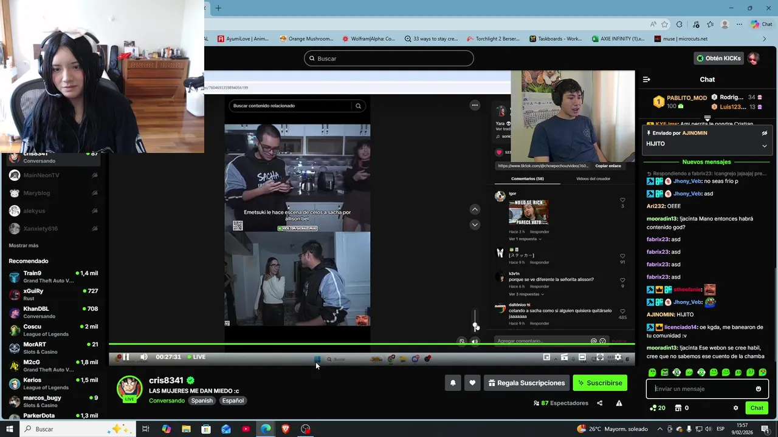This screenshot has width=778, height=437.
Task: Insert the heart-eyes green emote at row end
Action: pos(763,372)
